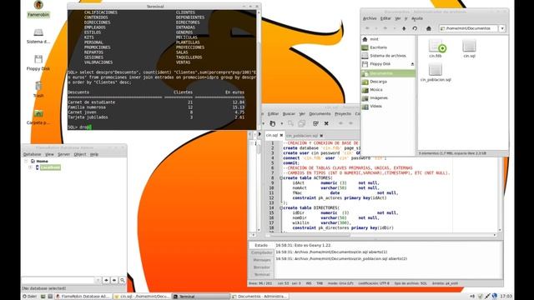
Task: Eject Floppy Disk in the file manager sidebar
Action: (x=412, y=64)
